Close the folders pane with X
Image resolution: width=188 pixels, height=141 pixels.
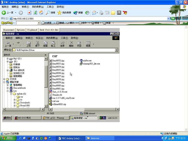tap(46, 55)
